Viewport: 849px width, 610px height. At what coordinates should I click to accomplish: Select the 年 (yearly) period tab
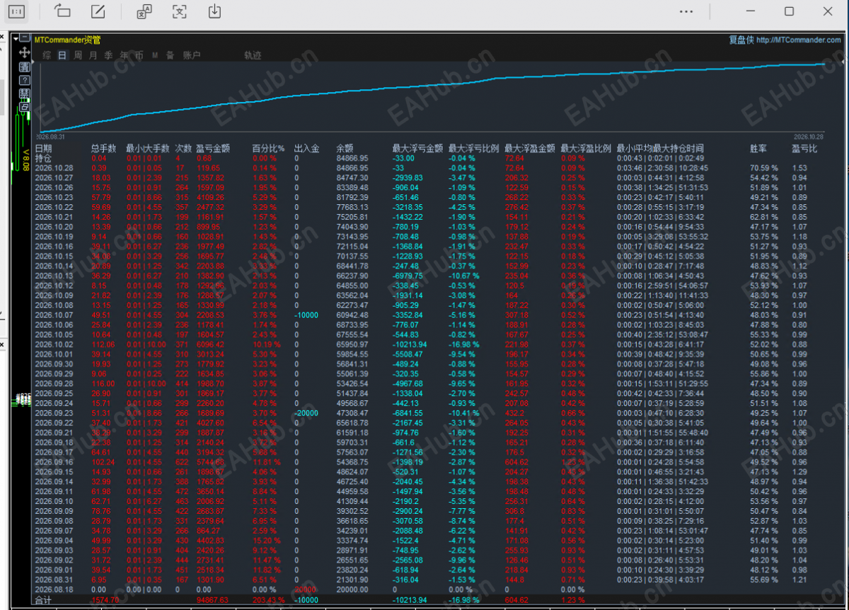tap(125, 55)
